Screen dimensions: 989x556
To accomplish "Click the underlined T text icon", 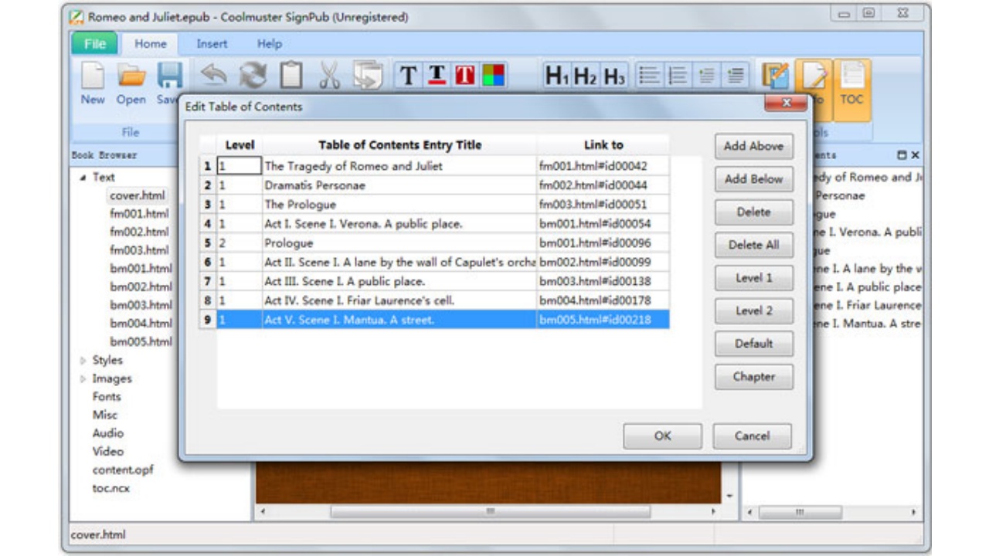I will 437,75.
